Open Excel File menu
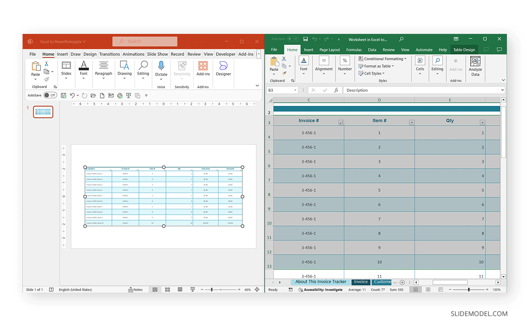Viewport: 529px width, 327px height. pyautogui.click(x=274, y=50)
